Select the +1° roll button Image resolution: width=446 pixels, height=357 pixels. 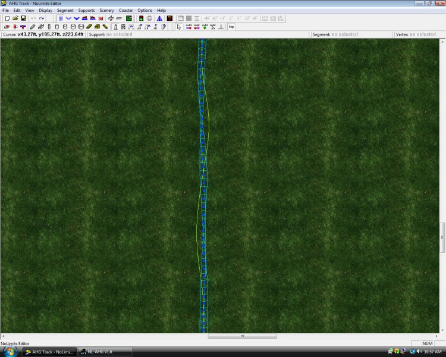point(223,18)
